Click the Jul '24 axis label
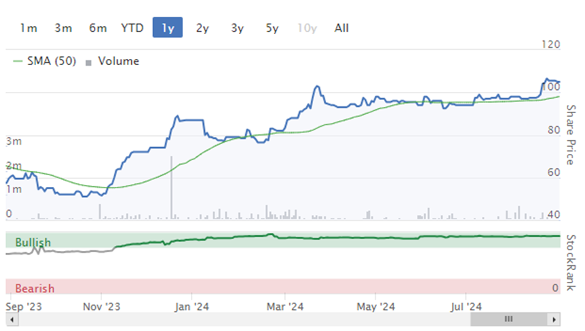Image resolution: width=585 pixels, height=331 pixels. pos(466,307)
